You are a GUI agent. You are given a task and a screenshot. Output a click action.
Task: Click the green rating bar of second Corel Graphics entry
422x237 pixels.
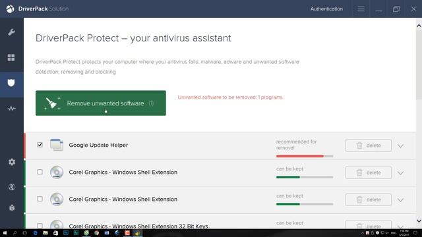(305, 204)
